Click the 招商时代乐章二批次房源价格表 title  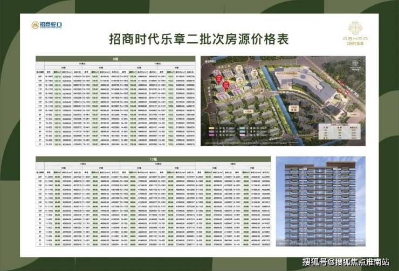pos(199,39)
